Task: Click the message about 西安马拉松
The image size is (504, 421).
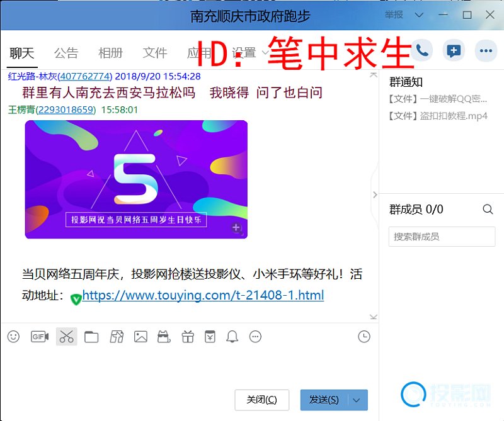Action: [x=172, y=93]
